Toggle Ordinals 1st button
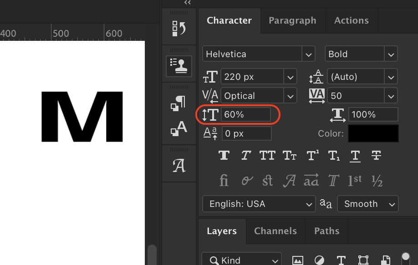The width and height of the screenshot is (418, 265). click(355, 181)
